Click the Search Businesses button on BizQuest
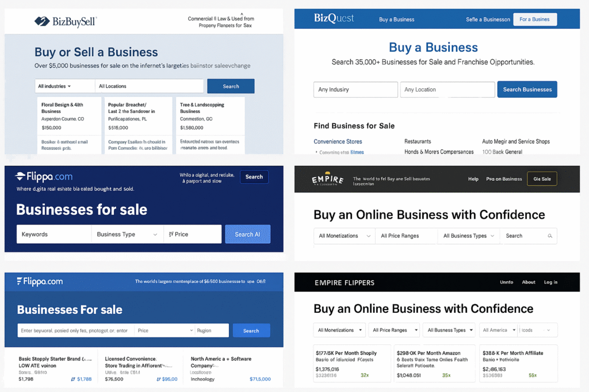589x392 pixels. pos(527,90)
